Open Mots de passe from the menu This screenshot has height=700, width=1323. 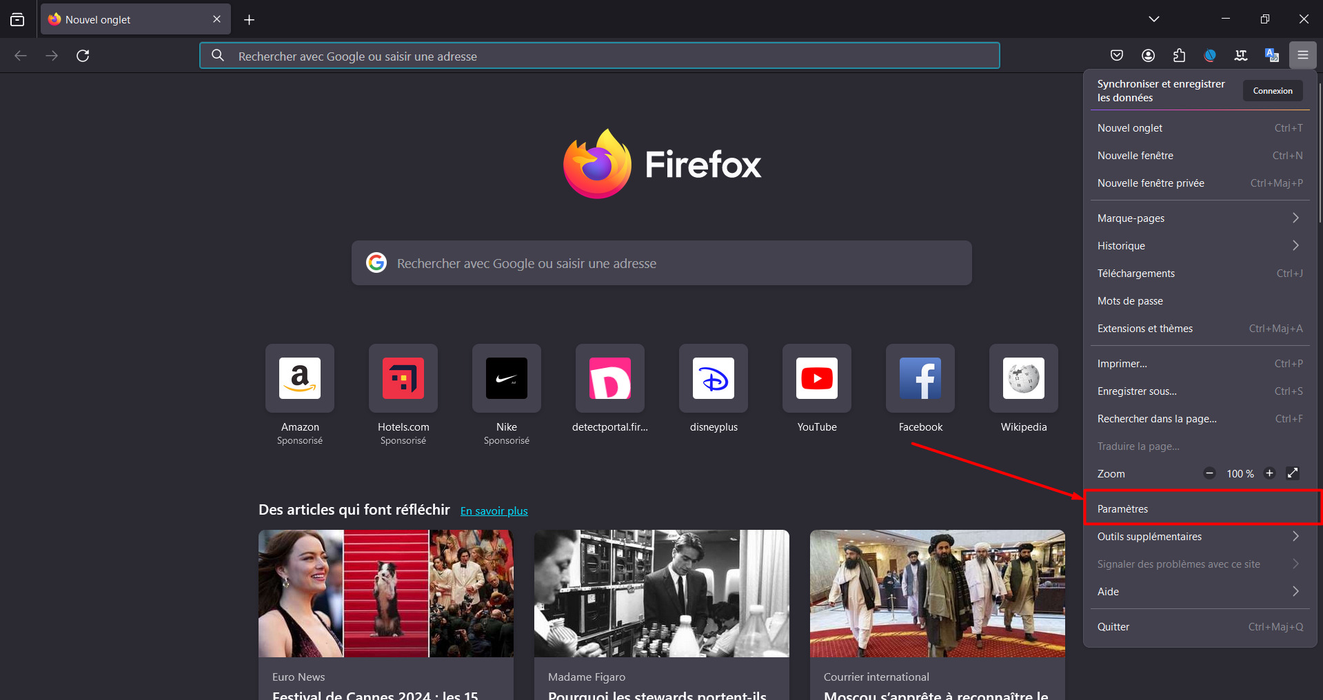click(x=1200, y=301)
